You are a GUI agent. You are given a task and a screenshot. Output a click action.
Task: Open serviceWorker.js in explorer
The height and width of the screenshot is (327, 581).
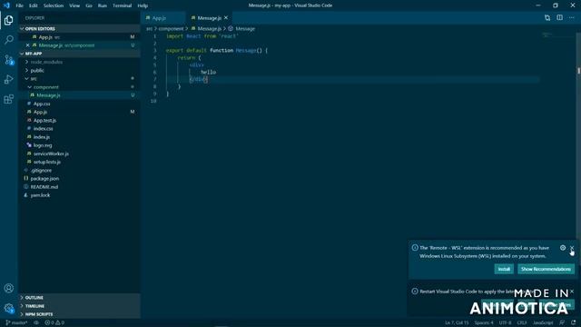pos(51,154)
